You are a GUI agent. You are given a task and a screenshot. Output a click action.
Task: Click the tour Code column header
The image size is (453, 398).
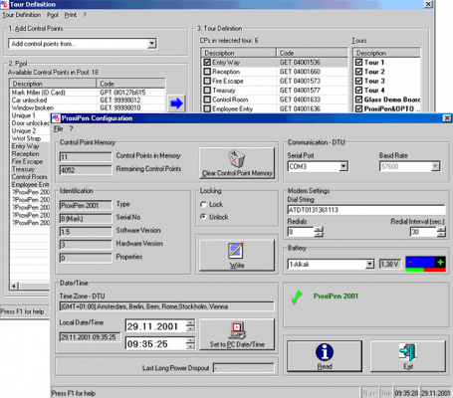pyautogui.click(x=312, y=53)
